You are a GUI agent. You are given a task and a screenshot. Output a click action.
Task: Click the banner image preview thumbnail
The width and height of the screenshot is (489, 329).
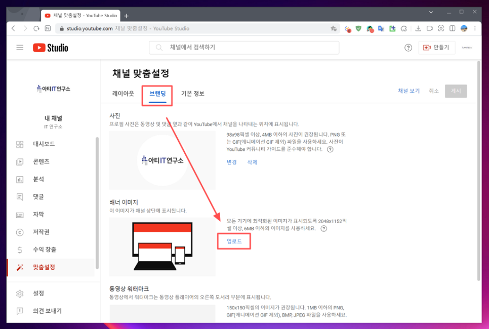pyautogui.click(x=162, y=246)
